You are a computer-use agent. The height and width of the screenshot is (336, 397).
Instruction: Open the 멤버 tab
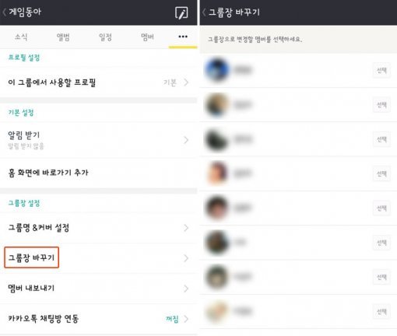click(x=147, y=37)
